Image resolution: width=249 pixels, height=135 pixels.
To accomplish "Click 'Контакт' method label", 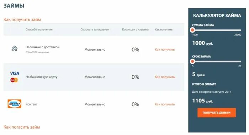I will coord(31,104).
